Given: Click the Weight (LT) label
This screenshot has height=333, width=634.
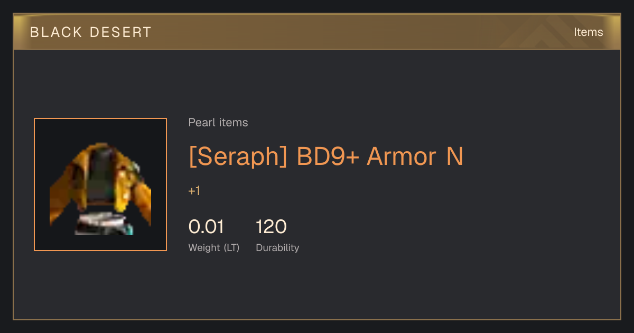Looking at the screenshot, I should pyautogui.click(x=214, y=248).
